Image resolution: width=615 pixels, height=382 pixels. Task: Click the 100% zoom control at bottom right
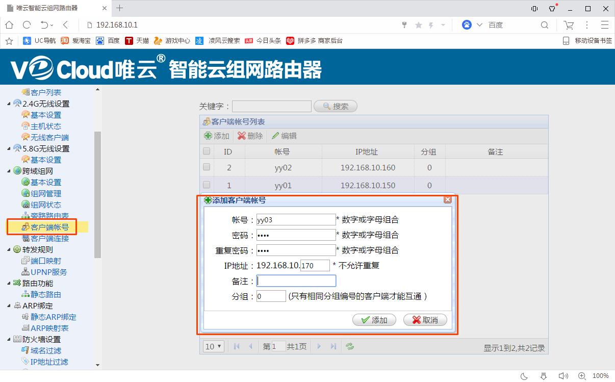click(602, 376)
